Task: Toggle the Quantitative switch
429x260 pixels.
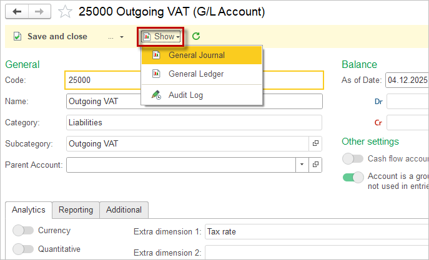Action: (x=23, y=249)
